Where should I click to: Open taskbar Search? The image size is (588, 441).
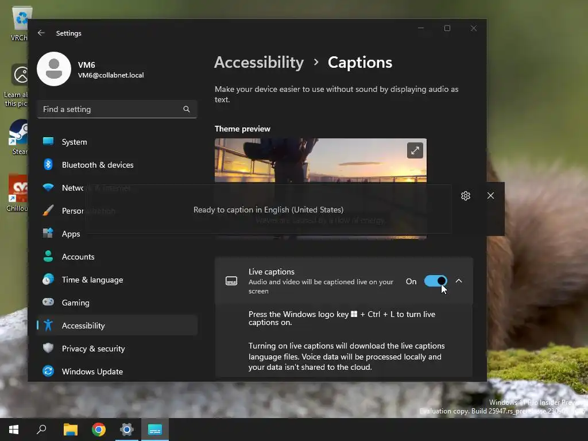click(41, 430)
